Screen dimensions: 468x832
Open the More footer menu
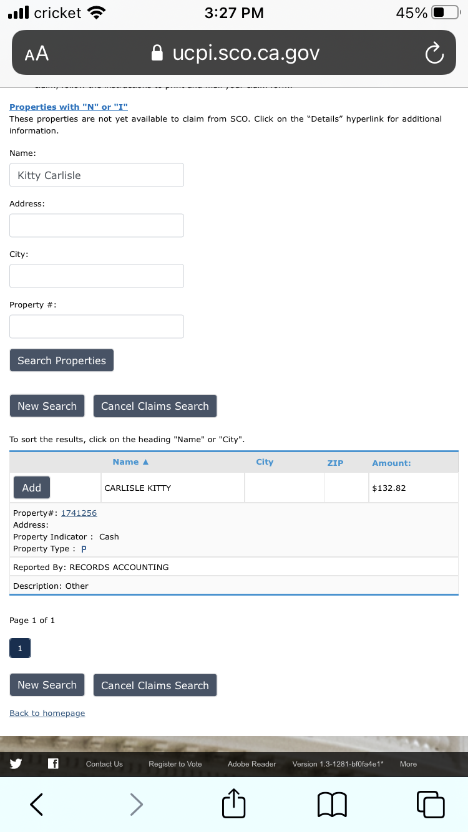coord(408,764)
